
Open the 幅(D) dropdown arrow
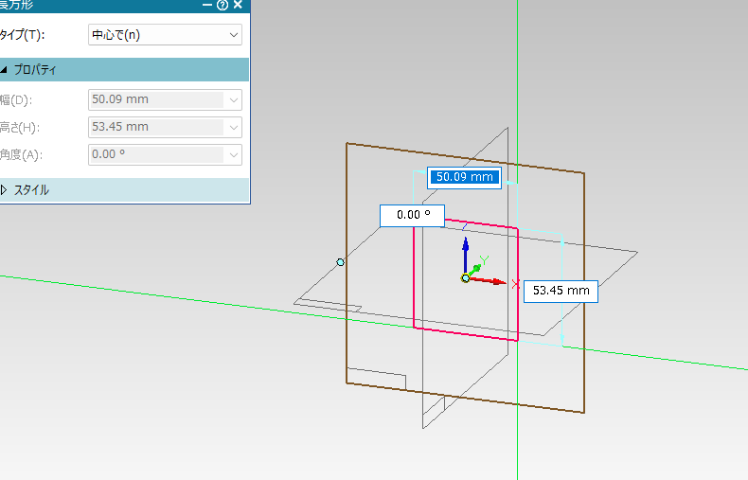234,98
